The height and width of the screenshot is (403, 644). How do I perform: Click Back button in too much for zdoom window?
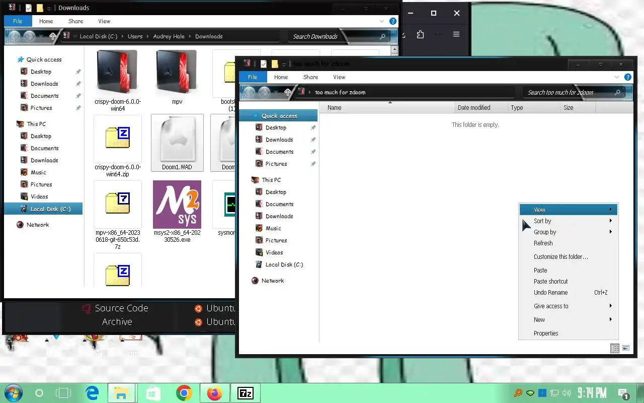point(250,92)
